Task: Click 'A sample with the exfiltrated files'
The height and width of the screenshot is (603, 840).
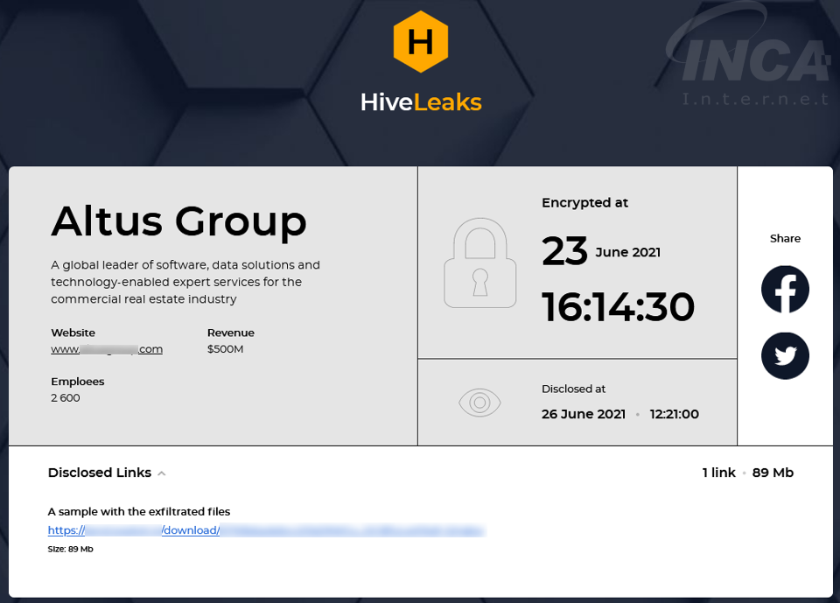Action: coord(139,511)
